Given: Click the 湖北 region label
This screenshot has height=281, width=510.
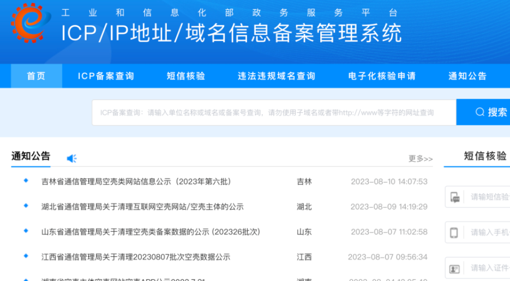Looking at the screenshot, I should click(304, 207).
